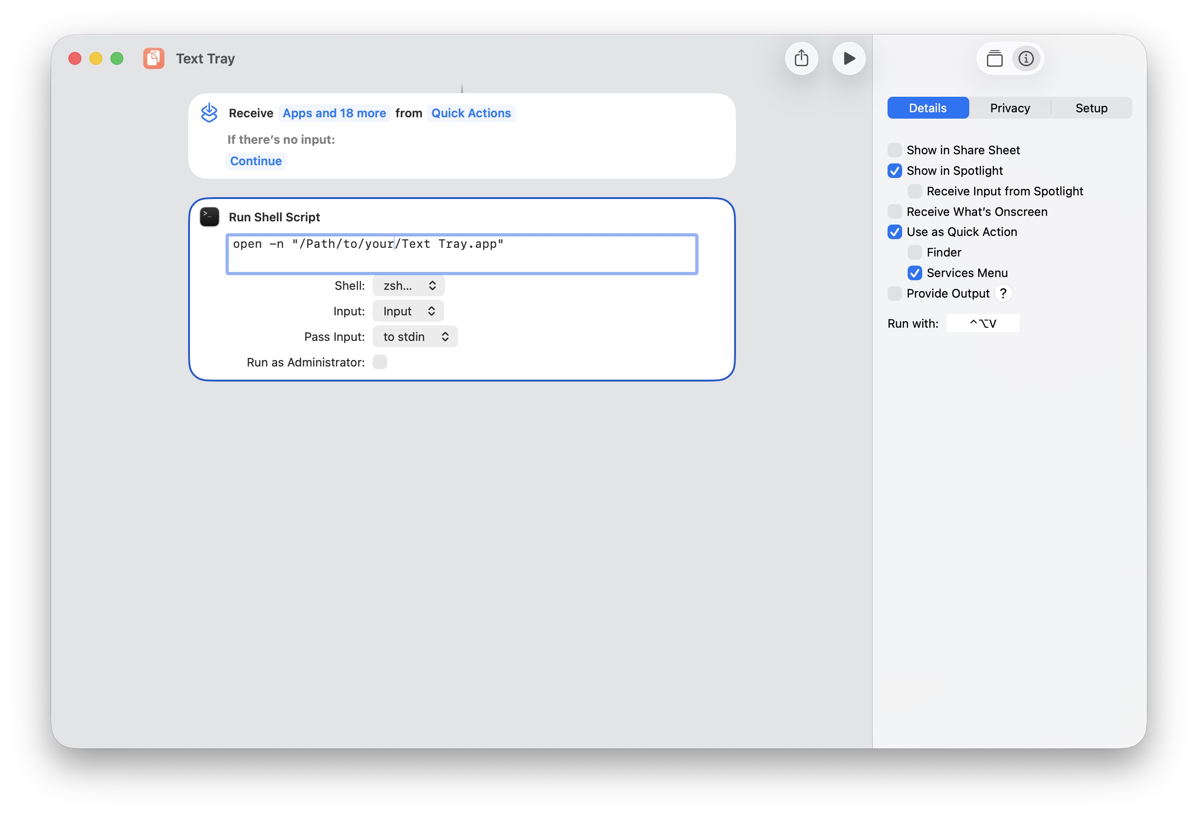The image size is (1198, 816).
Task: Toggle Run as Administrator checkbox
Action: (x=380, y=362)
